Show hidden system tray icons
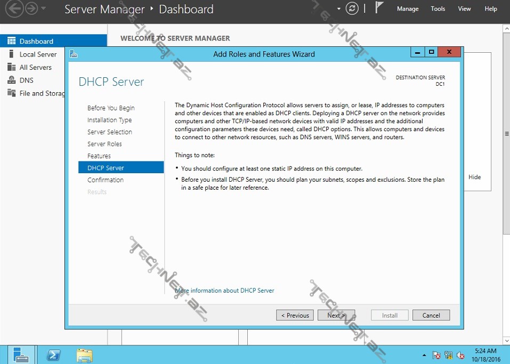510x364 pixels. tap(424, 355)
